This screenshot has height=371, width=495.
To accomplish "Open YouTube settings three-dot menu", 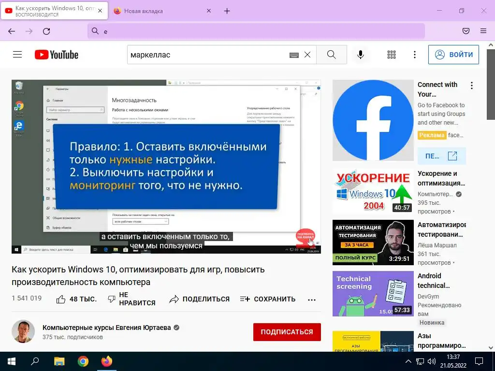I will tap(414, 55).
